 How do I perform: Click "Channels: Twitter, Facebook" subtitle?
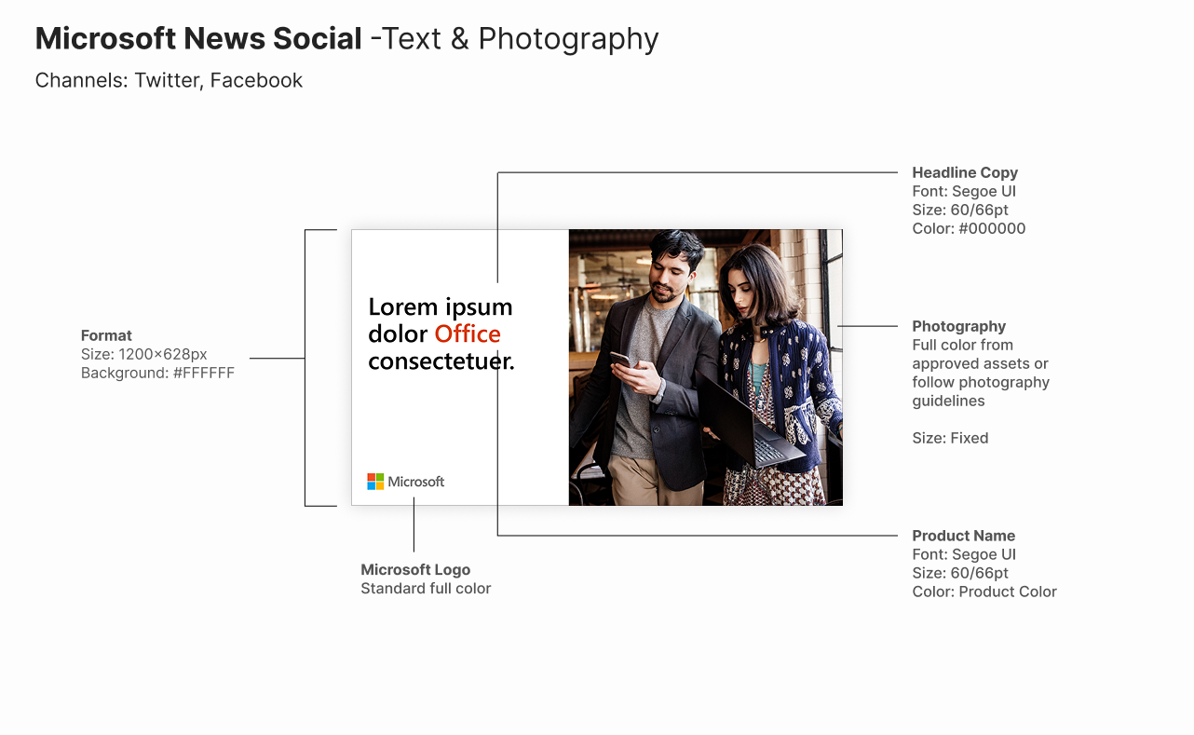[x=169, y=80]
